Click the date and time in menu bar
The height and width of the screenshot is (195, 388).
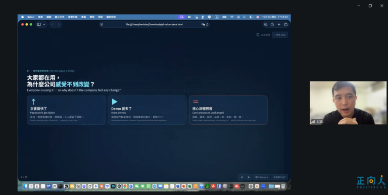click(x=275, y=17)
